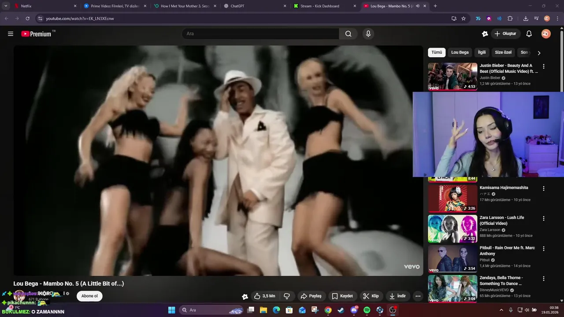The width and height of the screenshot is (564, 317).
Task: Open Steam from taskbar
Action: tap(341, 310)
